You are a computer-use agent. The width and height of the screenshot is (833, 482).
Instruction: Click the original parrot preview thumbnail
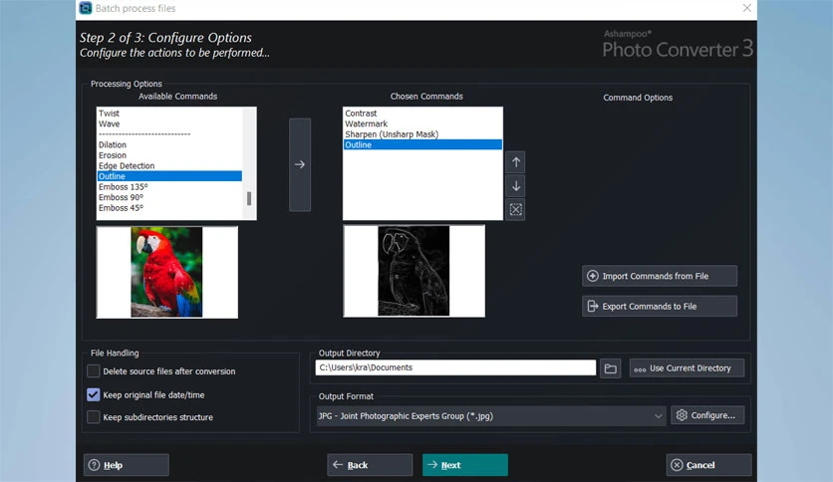tap(166, 272)
